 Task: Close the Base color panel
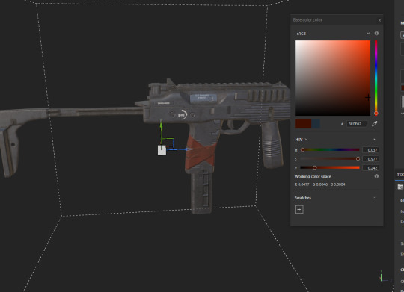[379, 20]
